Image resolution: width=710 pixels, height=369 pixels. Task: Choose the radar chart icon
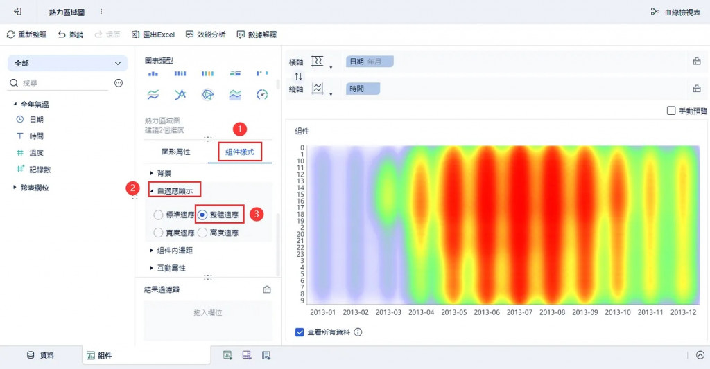(x=208, y=95)
